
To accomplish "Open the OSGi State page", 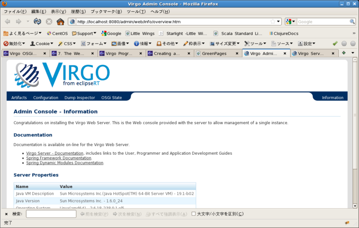I will [111, 98].
